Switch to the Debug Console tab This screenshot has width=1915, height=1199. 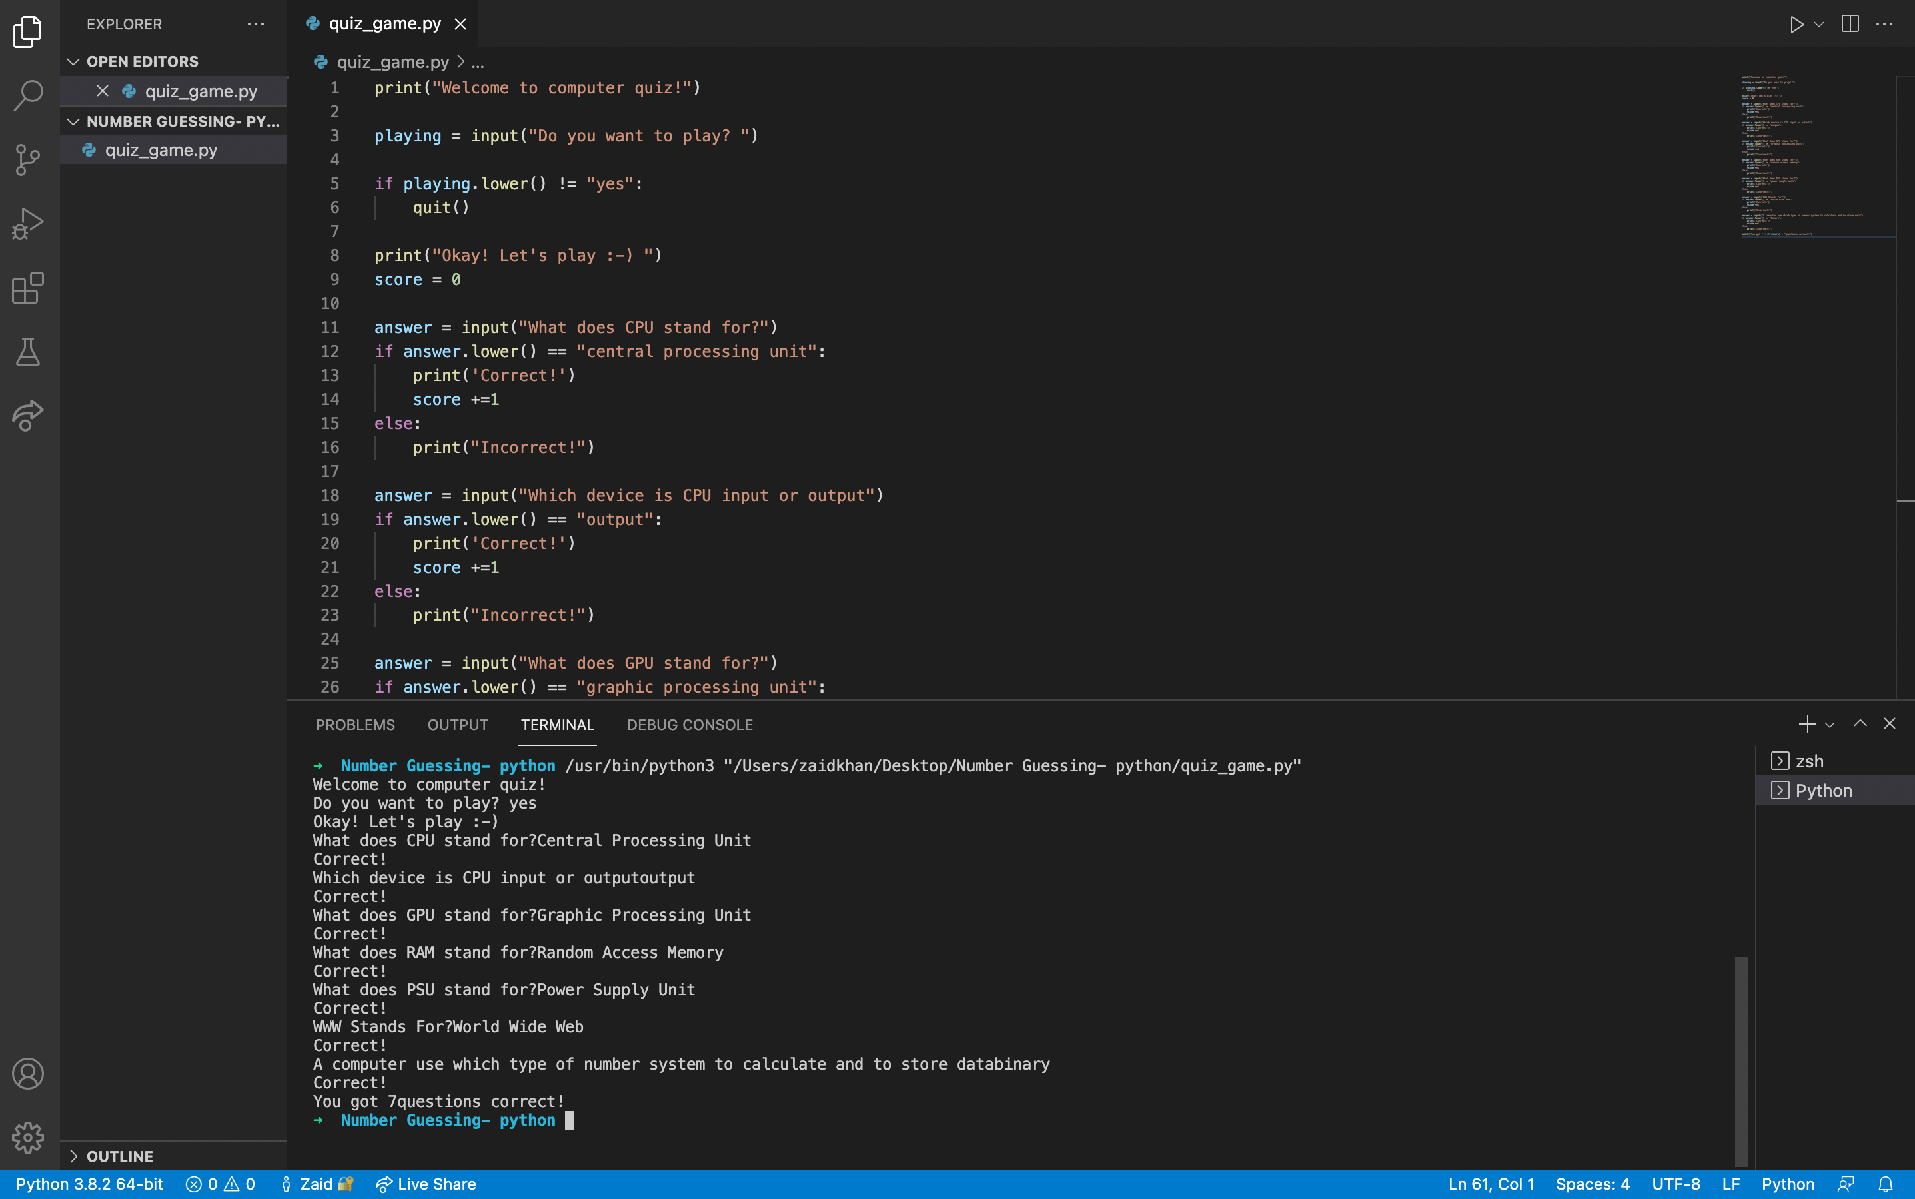(690, 725)
